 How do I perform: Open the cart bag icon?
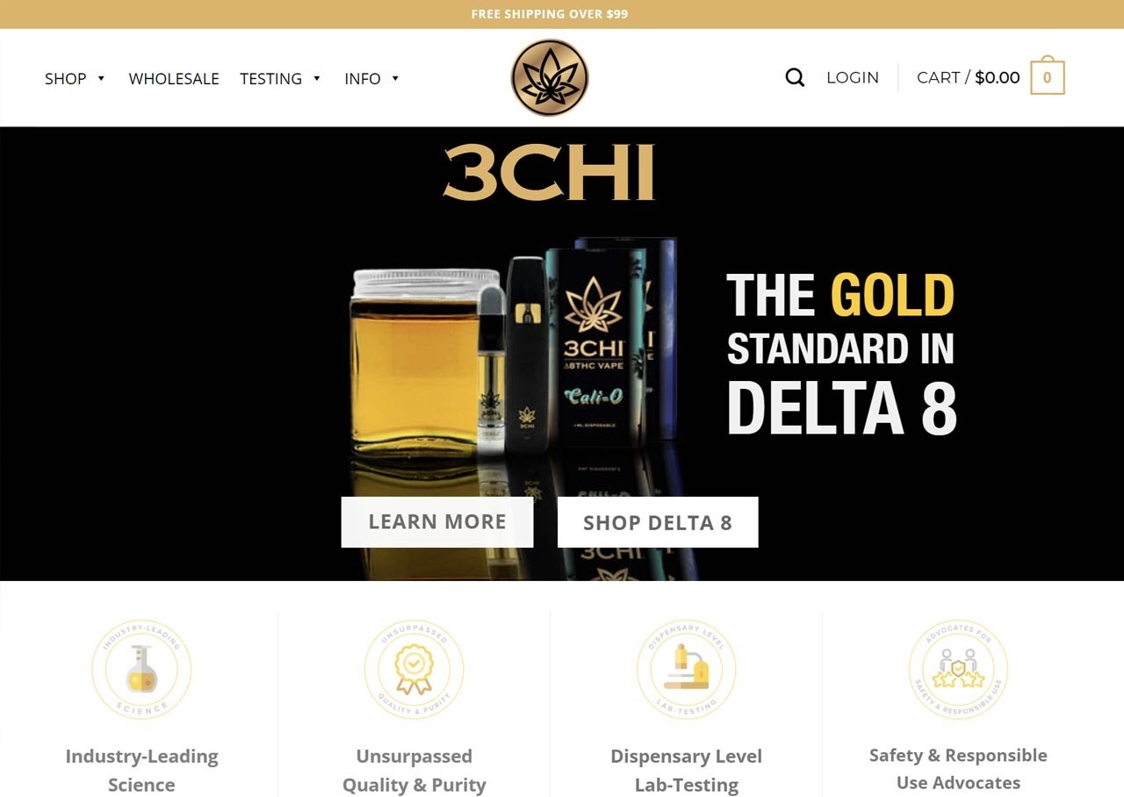pyautogui.click(x=1047, y=75)
